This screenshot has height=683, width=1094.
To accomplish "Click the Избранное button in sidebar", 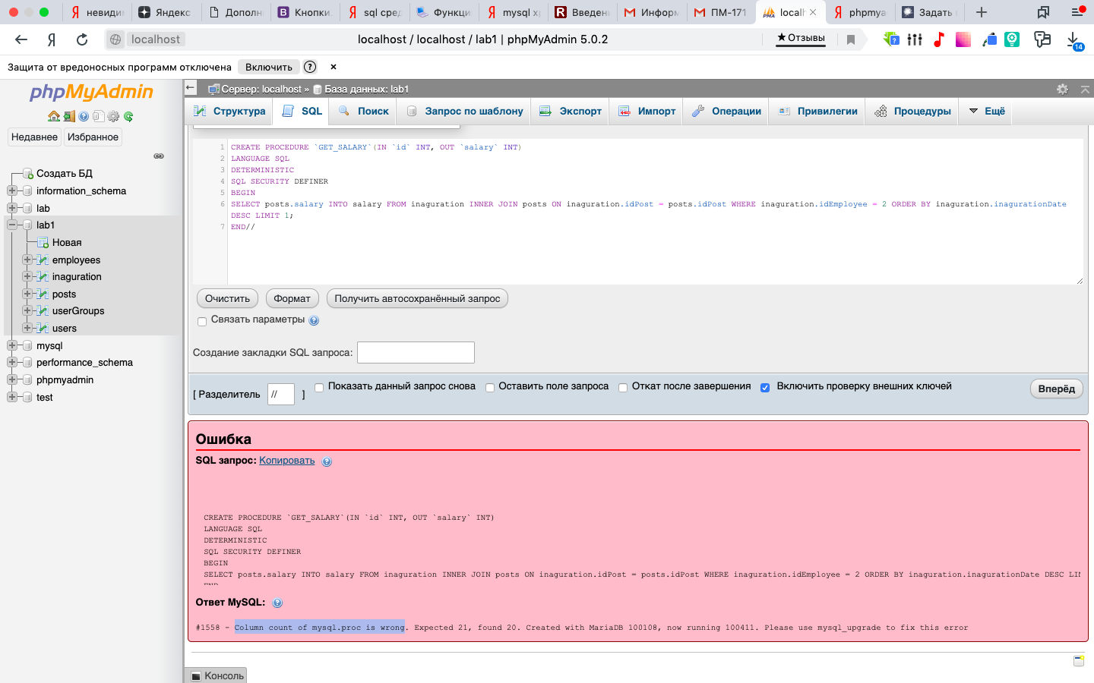I will (x=93, y=137).
